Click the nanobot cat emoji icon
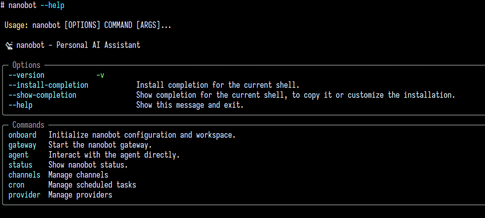 [x=9, y=46]
